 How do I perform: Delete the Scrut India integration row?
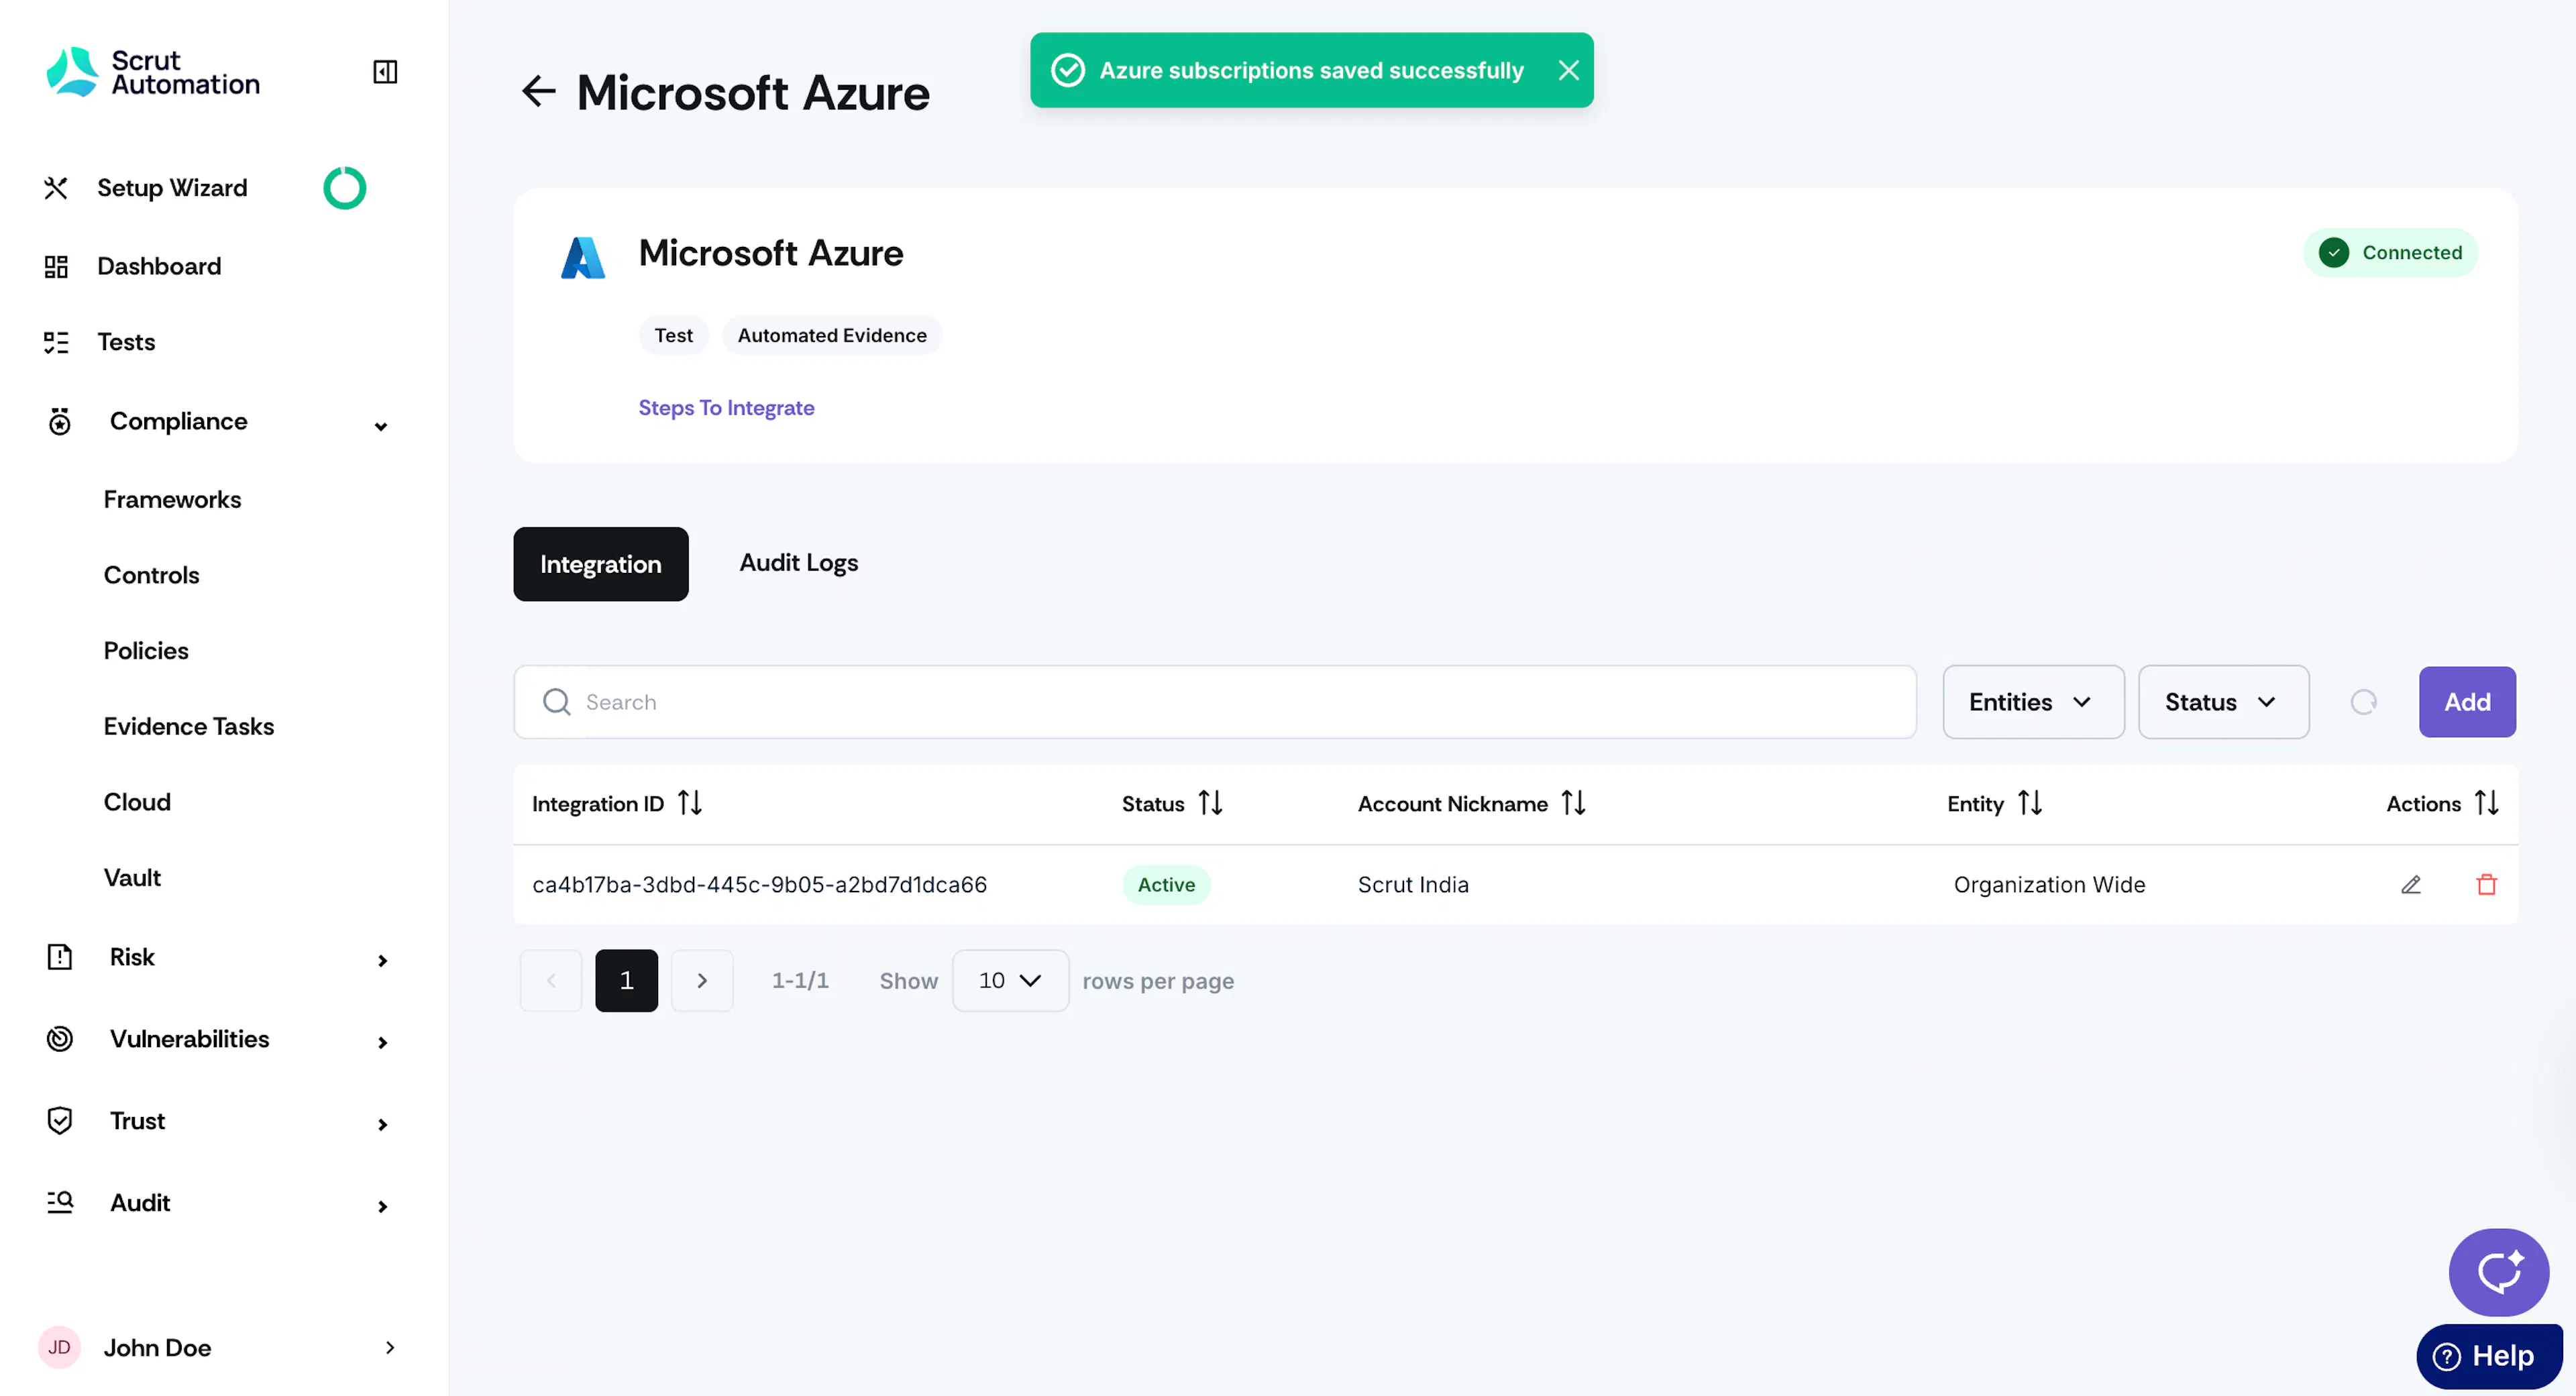point(2486,884)
